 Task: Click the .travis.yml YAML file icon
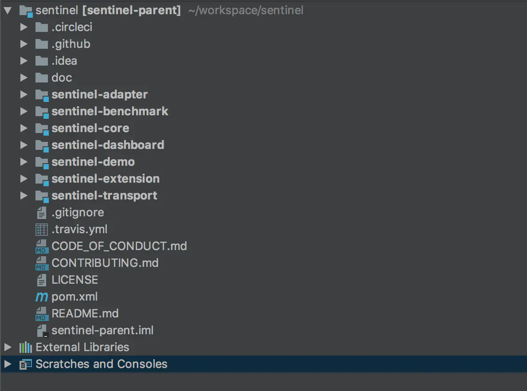pyautogui.click(x=41, y=229)
